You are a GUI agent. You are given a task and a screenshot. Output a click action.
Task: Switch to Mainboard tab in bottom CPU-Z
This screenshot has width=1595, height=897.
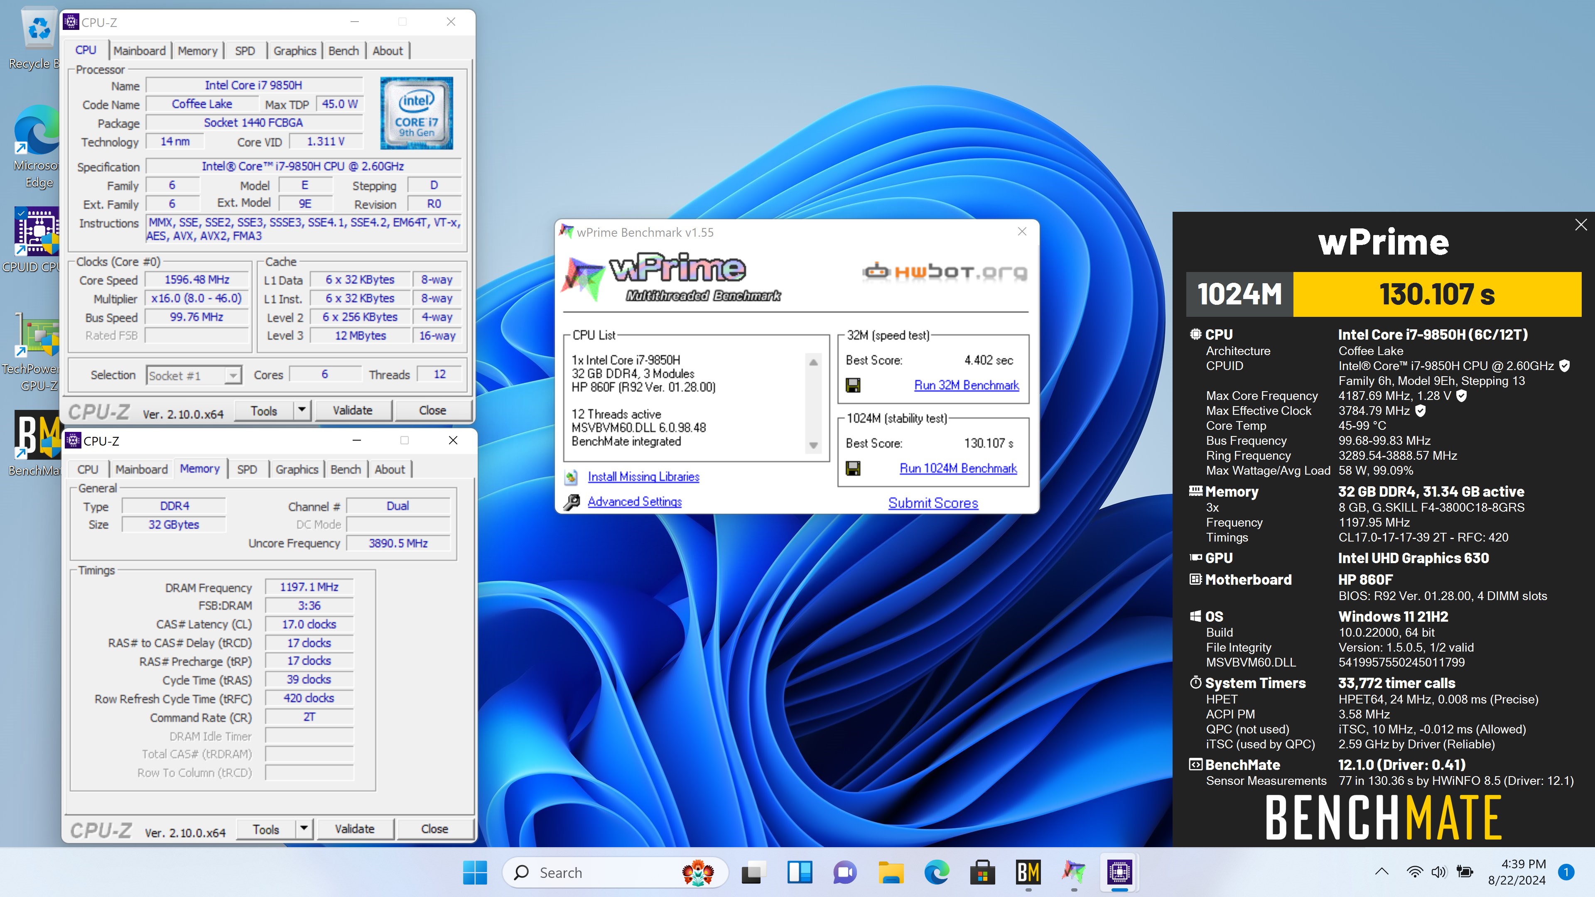coord(141,469)
